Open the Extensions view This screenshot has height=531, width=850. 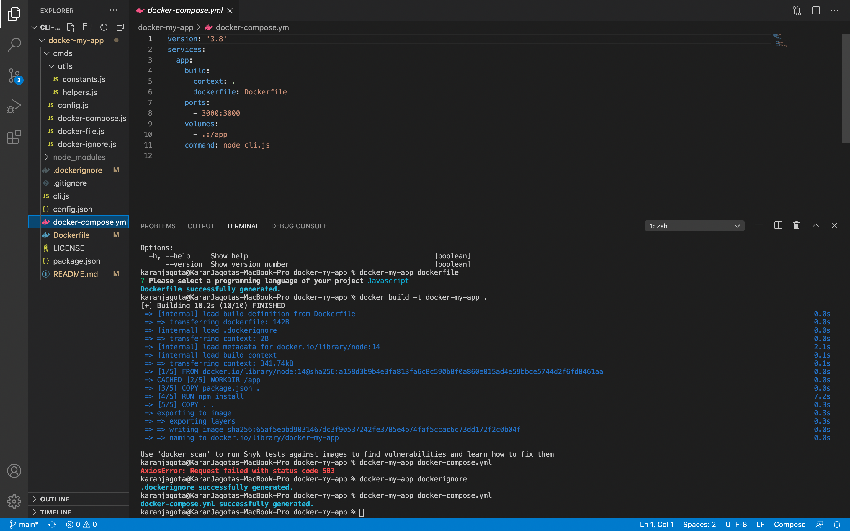click(14, 137)
